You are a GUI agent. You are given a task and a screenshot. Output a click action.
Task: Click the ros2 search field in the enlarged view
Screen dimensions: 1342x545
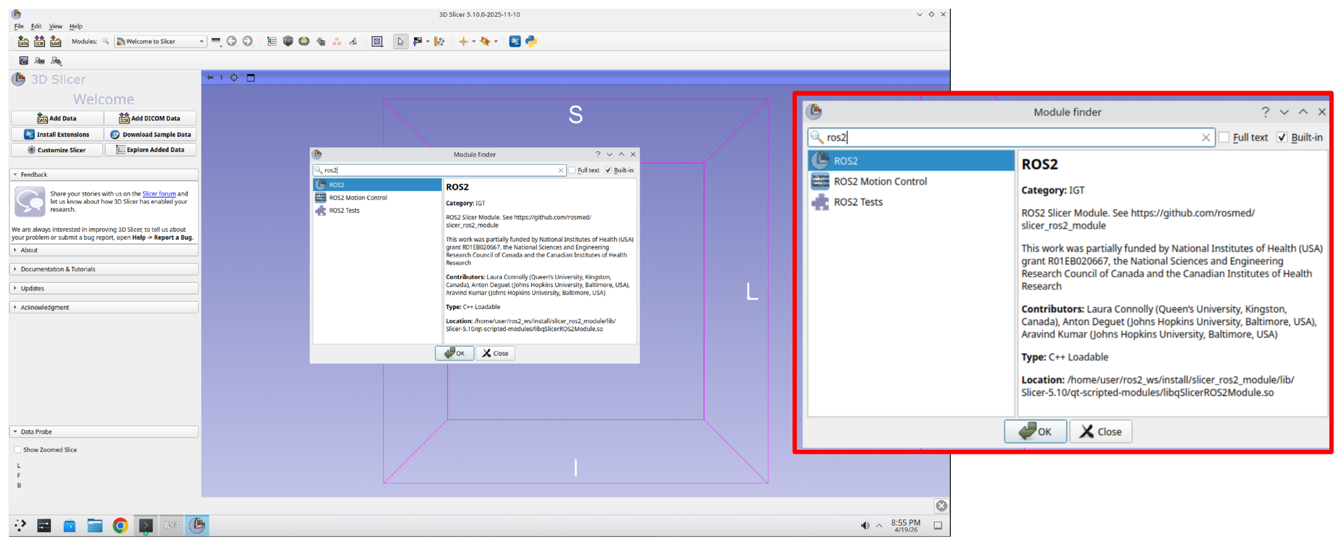click(1011, 137)
